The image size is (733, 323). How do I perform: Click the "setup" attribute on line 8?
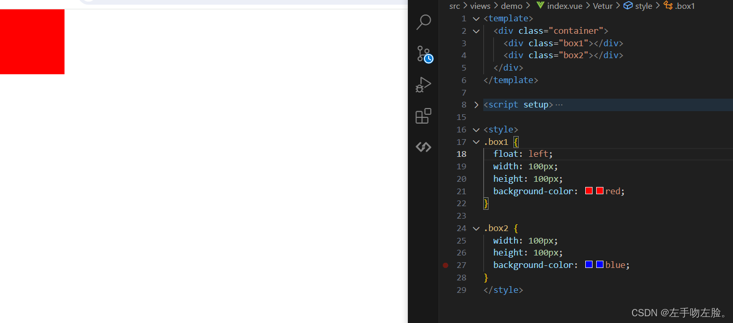click(x=536, y=105)
